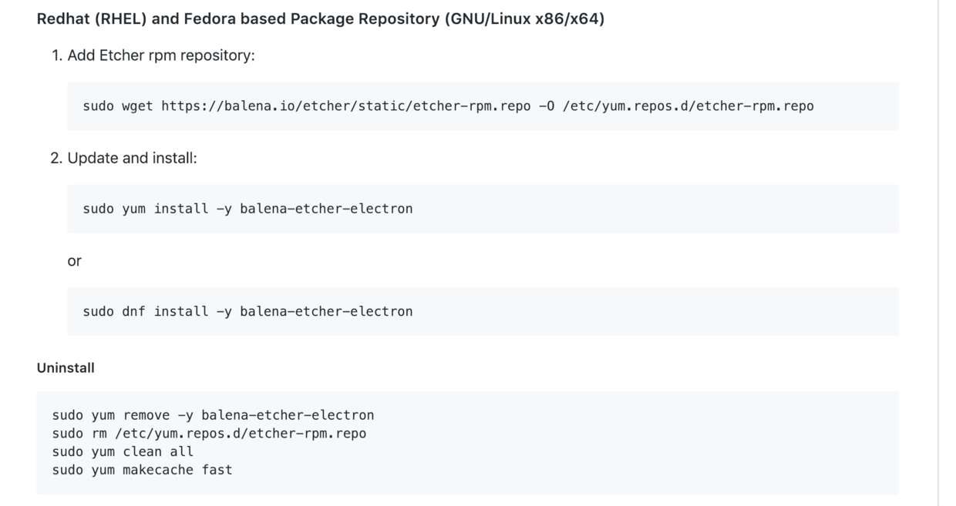The height and width of the screenshot is (506, 956).
Task: Click the /etc/yum.repos.d output path in wget command
Action: click(x=688, y=106)
